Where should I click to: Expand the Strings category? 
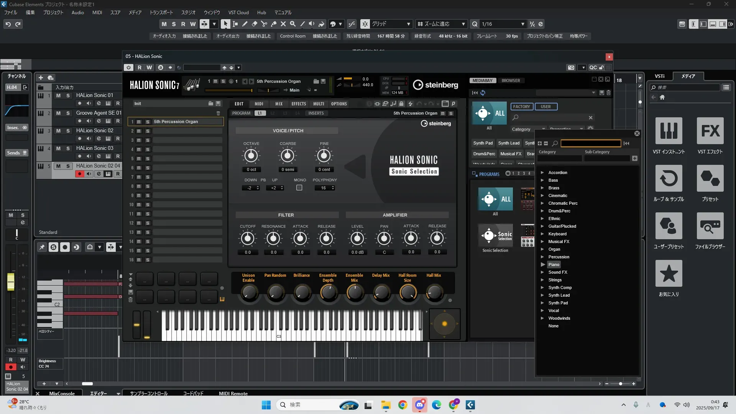[542, 280]
